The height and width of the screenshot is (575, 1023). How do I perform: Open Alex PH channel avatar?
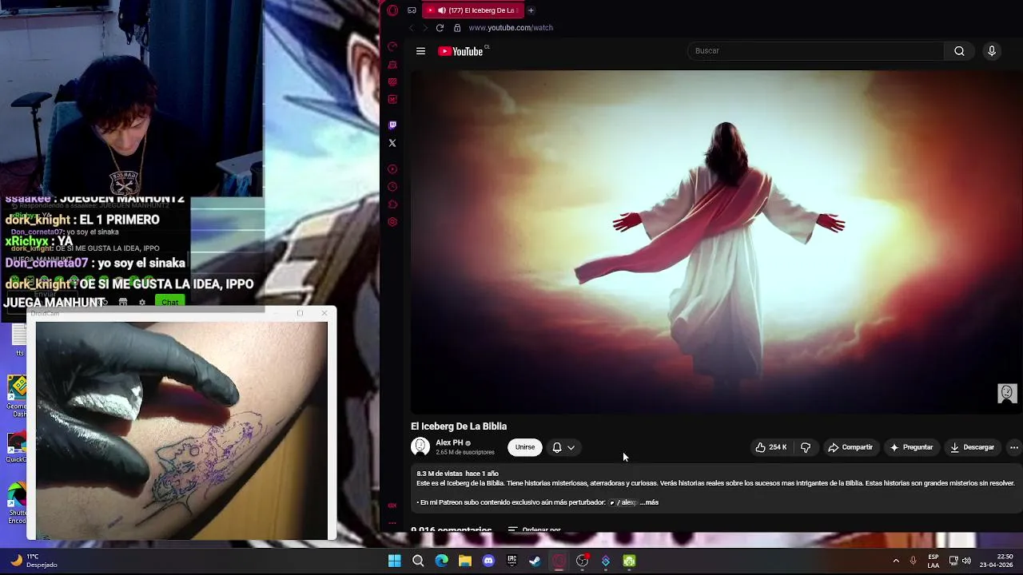point(420,447)
